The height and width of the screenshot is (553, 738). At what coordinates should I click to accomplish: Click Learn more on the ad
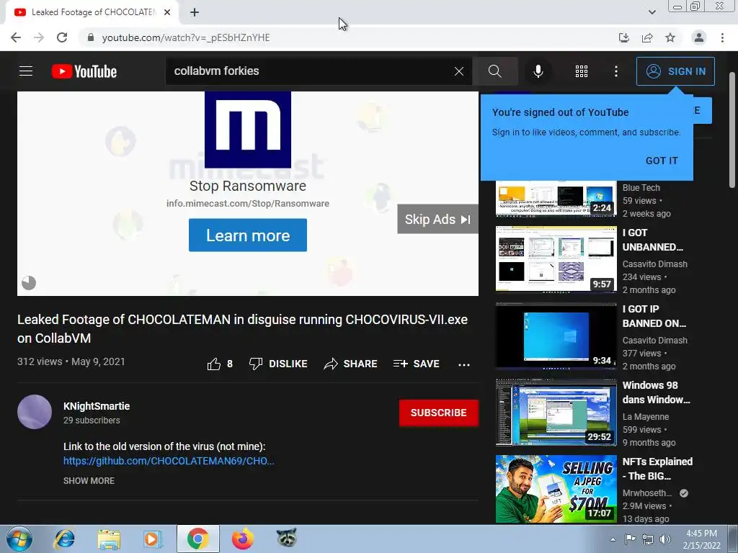[x=248, y=235]
